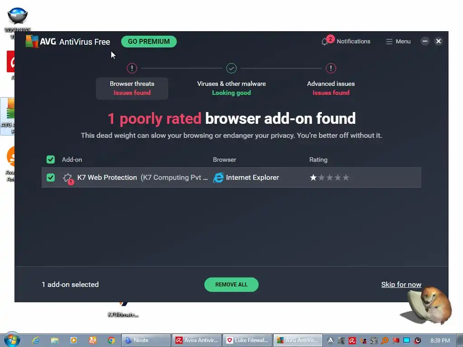Toggle the select-all Add-on header checkbox
Image resolution: width=463 pixels, height=347 pixels.
tap(51, 159)
